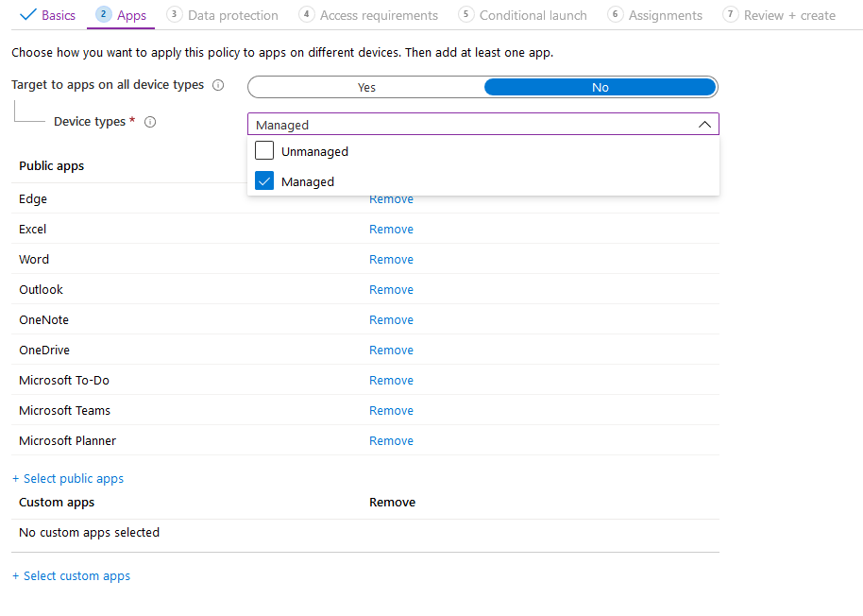Click the Outlook app name
The image size is (863, 616).
pos(41,289)
